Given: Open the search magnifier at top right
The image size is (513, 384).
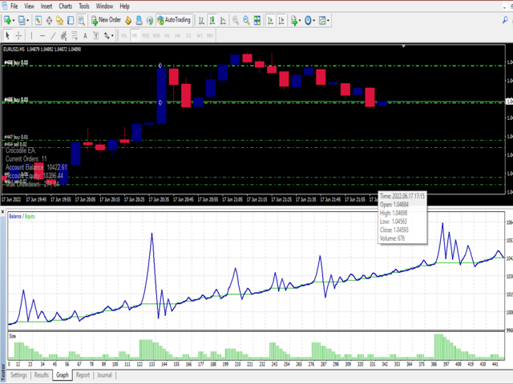Looking at the screenshot, I should pos(505,20).
